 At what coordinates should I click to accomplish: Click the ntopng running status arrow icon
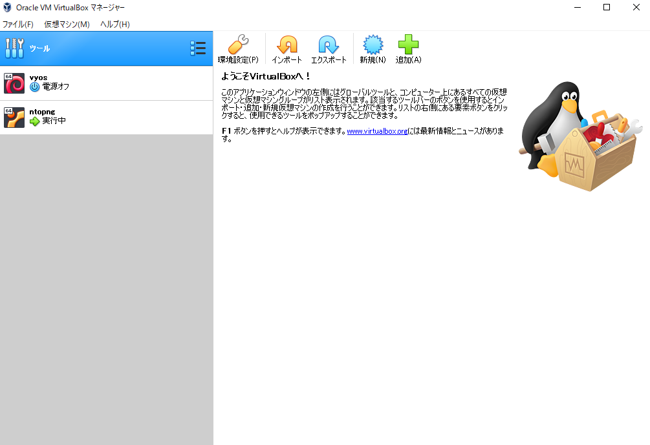34,121
